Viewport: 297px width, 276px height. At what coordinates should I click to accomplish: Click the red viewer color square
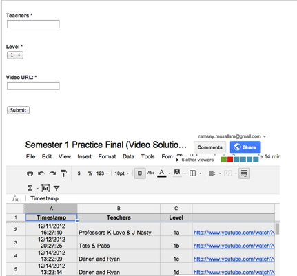[x=230, y=160]
